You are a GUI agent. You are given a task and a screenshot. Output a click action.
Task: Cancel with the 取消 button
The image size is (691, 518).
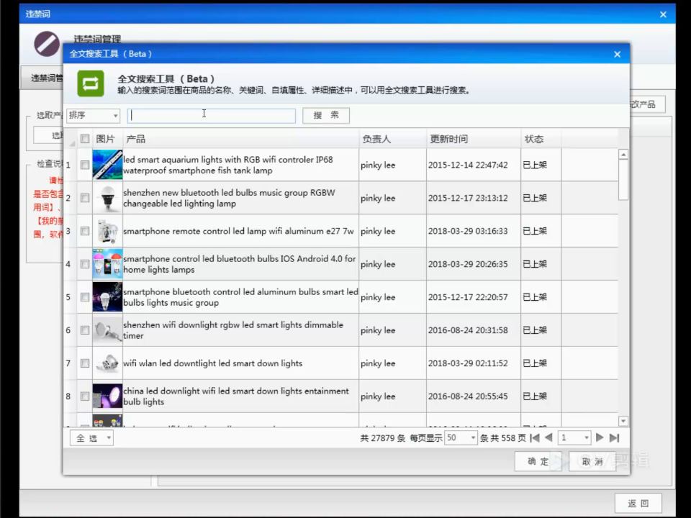[592, 461]
